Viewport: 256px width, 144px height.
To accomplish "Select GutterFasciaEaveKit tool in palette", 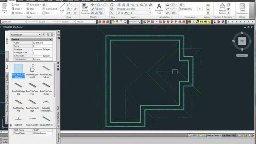I will point(32,71).
